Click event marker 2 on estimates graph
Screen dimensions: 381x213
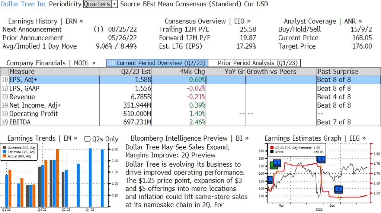tap(321, 159)
